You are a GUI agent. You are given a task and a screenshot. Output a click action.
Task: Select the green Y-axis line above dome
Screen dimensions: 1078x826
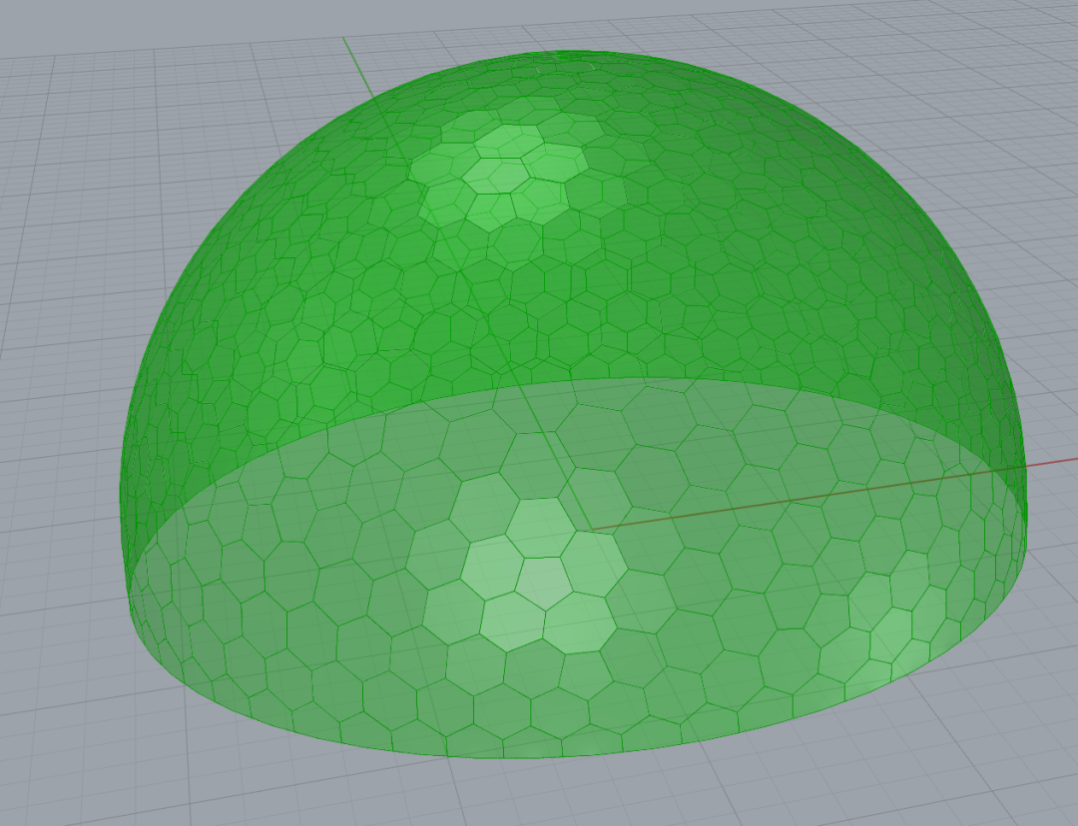(357, 70)
